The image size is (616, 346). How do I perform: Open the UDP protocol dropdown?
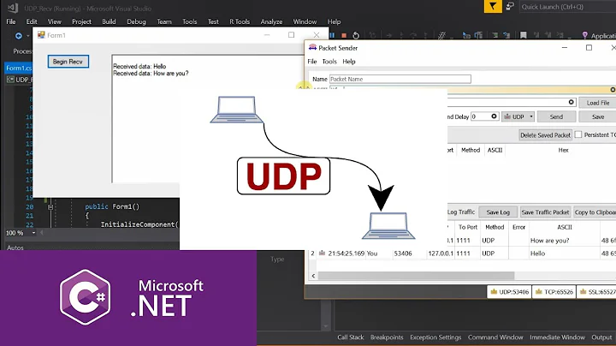(x=519, y=116)
